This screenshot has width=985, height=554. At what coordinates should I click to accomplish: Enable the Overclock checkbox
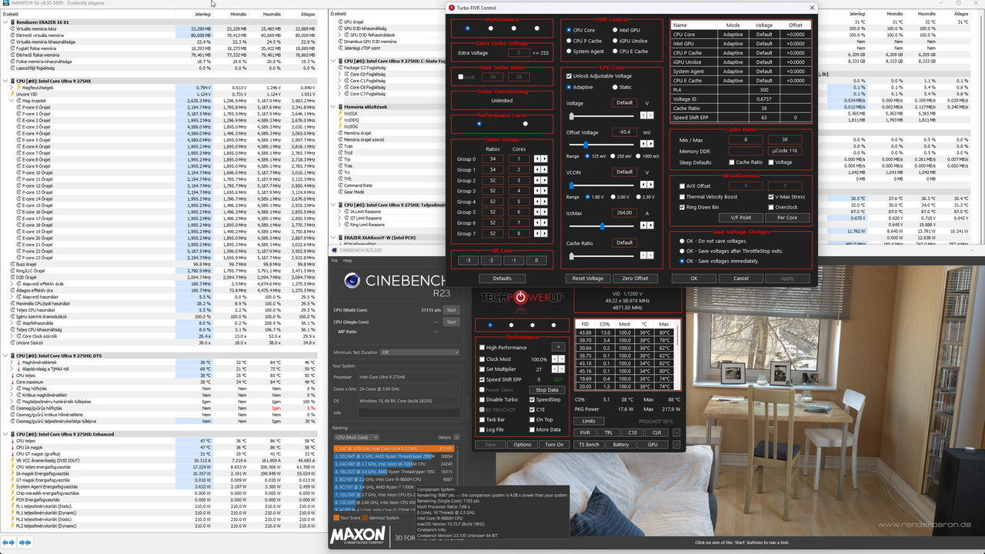pyautogui.click(x=770, y=207)
